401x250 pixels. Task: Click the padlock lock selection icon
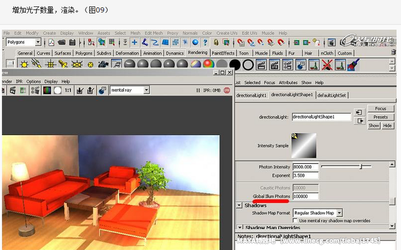(x=216, y=42)
